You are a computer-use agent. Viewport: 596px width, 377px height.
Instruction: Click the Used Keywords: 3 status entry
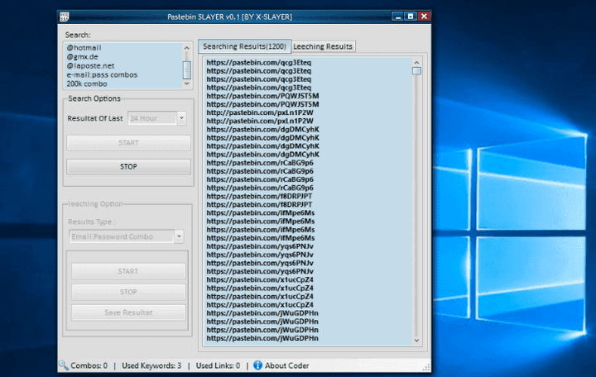(151, 365)
